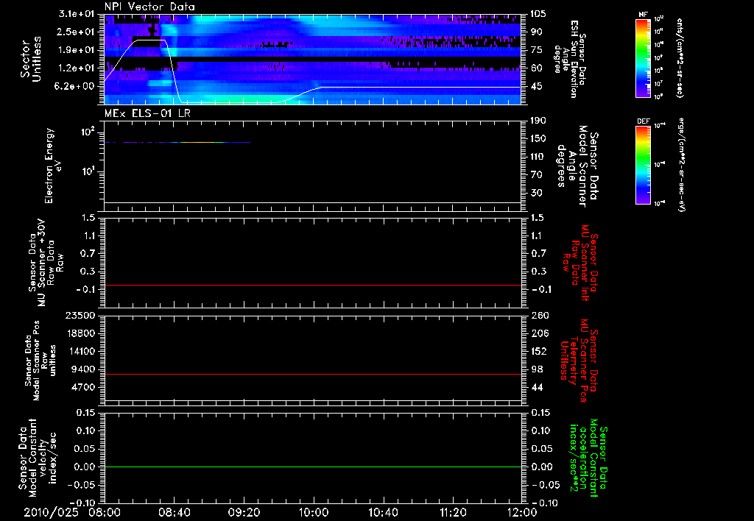Click the NF color scale bar
Screen dimensions: 754x521
644,58
